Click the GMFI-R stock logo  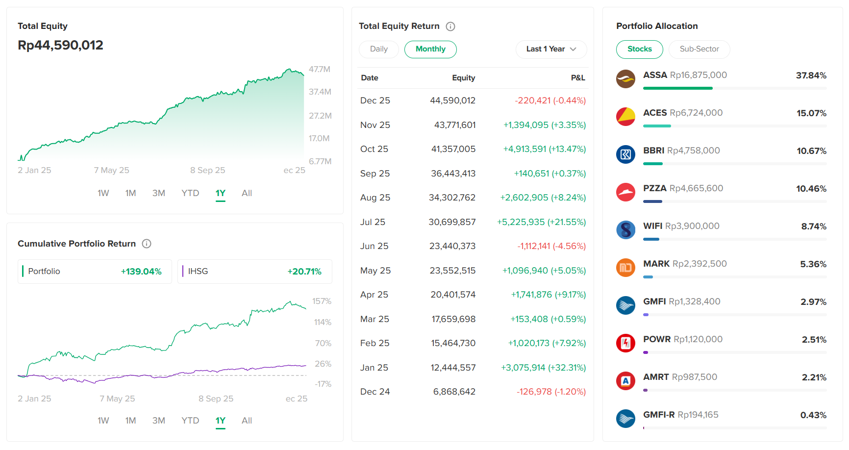625,419
